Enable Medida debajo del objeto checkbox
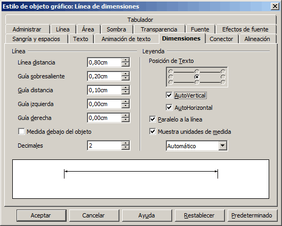 click(x=21, y=132)
